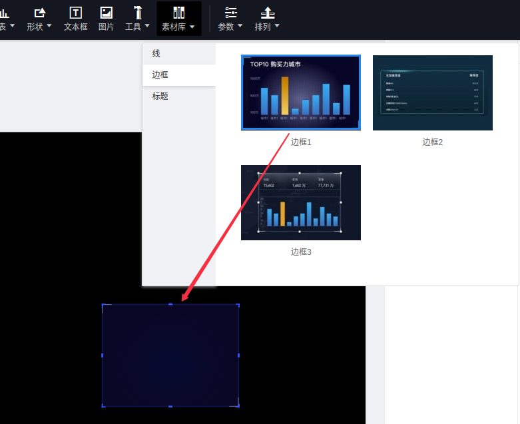Switch to the 线 category

coord(156,53)
